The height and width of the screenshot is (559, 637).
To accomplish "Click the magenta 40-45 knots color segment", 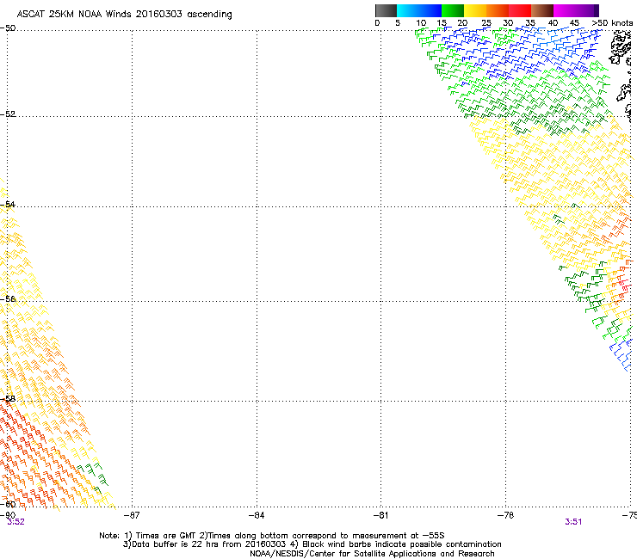I will (565, 10).
